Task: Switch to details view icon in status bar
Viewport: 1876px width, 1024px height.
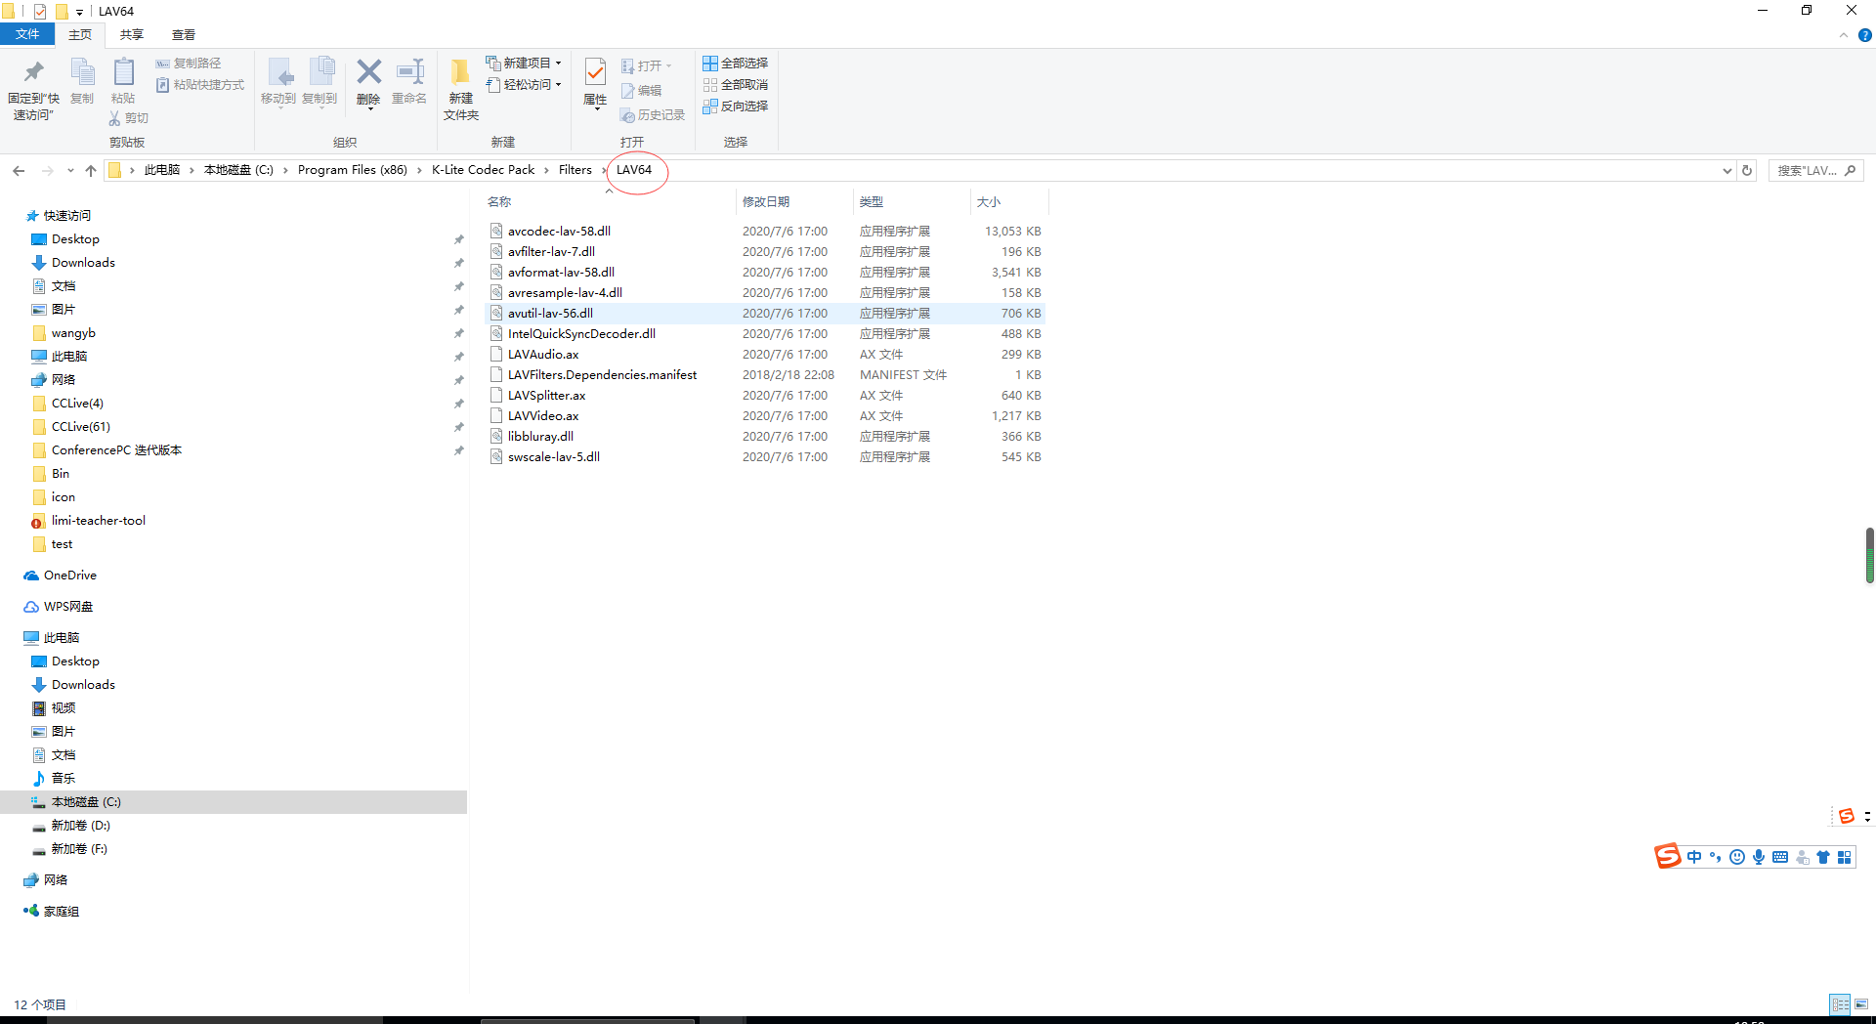Action: tap(1840, 1004)
